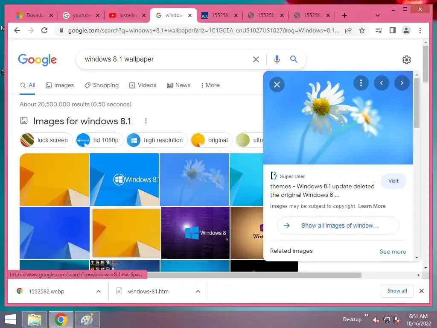
Task: Close the youtube browser tab
Action: [x=98, y=15]
